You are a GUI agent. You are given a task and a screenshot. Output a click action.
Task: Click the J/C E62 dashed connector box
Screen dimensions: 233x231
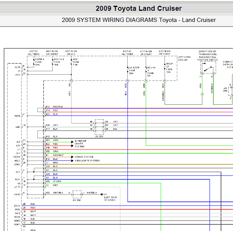click(x=77, y=194)
